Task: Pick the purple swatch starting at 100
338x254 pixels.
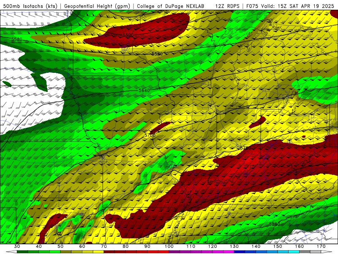Action: 174,252
